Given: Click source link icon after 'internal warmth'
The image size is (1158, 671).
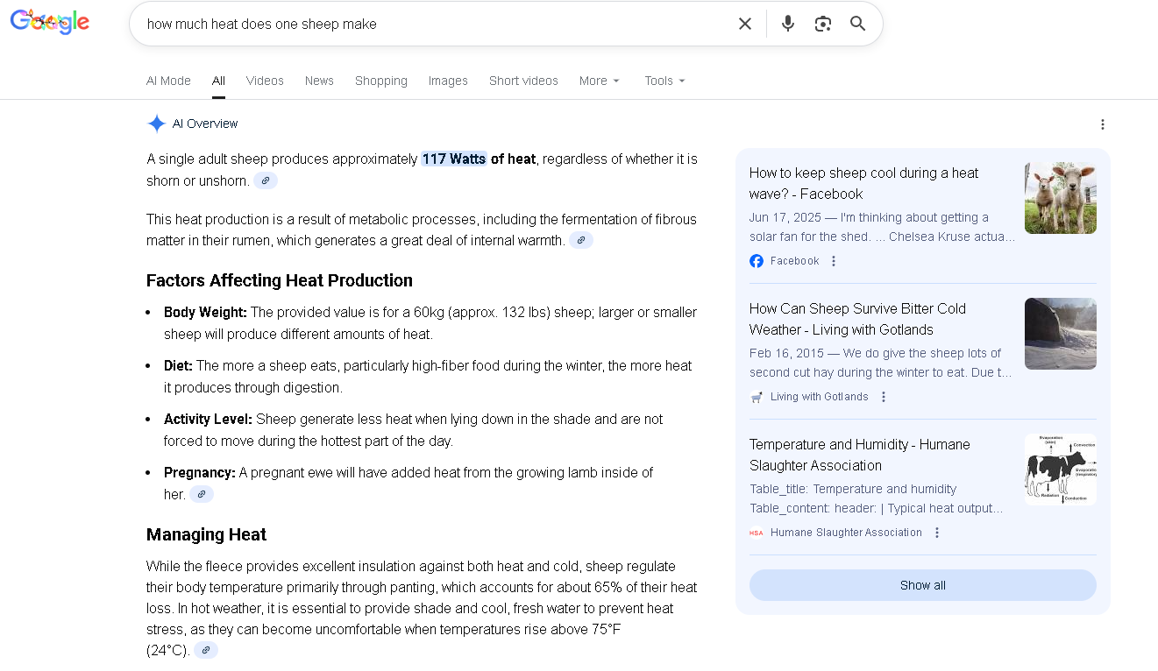Looking at the screenshot, I should tap(581, 240).
